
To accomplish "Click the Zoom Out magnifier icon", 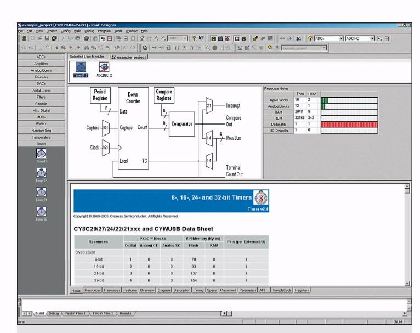I will (x=163, y=38).
